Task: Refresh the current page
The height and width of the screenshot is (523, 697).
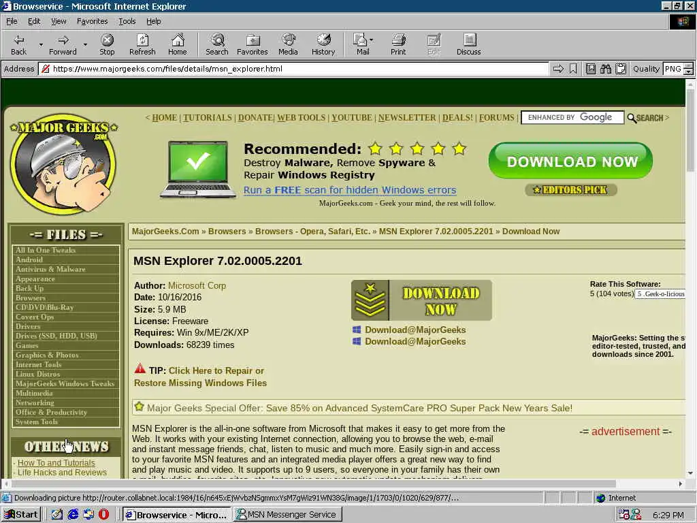Action: (142, 44)
